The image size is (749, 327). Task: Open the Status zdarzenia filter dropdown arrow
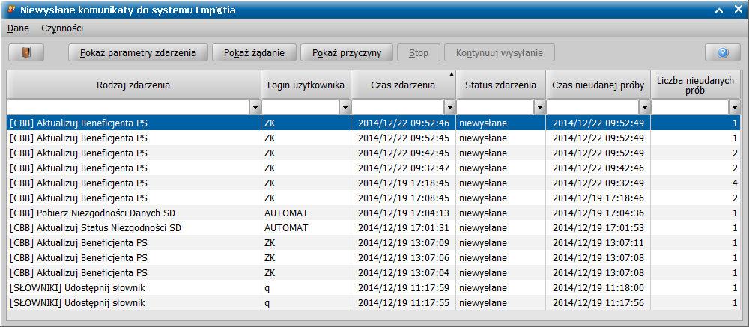pos(540,108)
